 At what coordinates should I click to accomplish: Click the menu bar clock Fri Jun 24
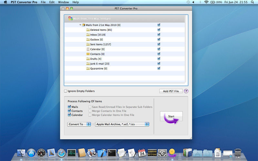(x=236, y=2)
